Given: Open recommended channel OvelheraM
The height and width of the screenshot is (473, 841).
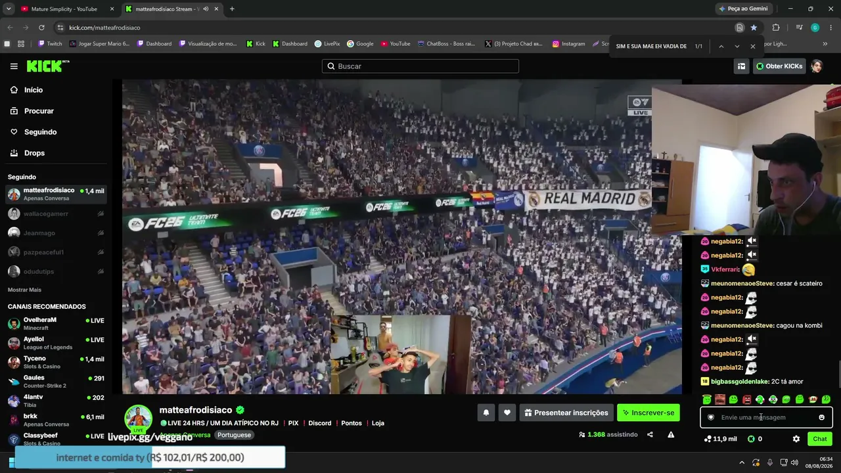Looking at the screenshot, I should [x=56, y=324].
